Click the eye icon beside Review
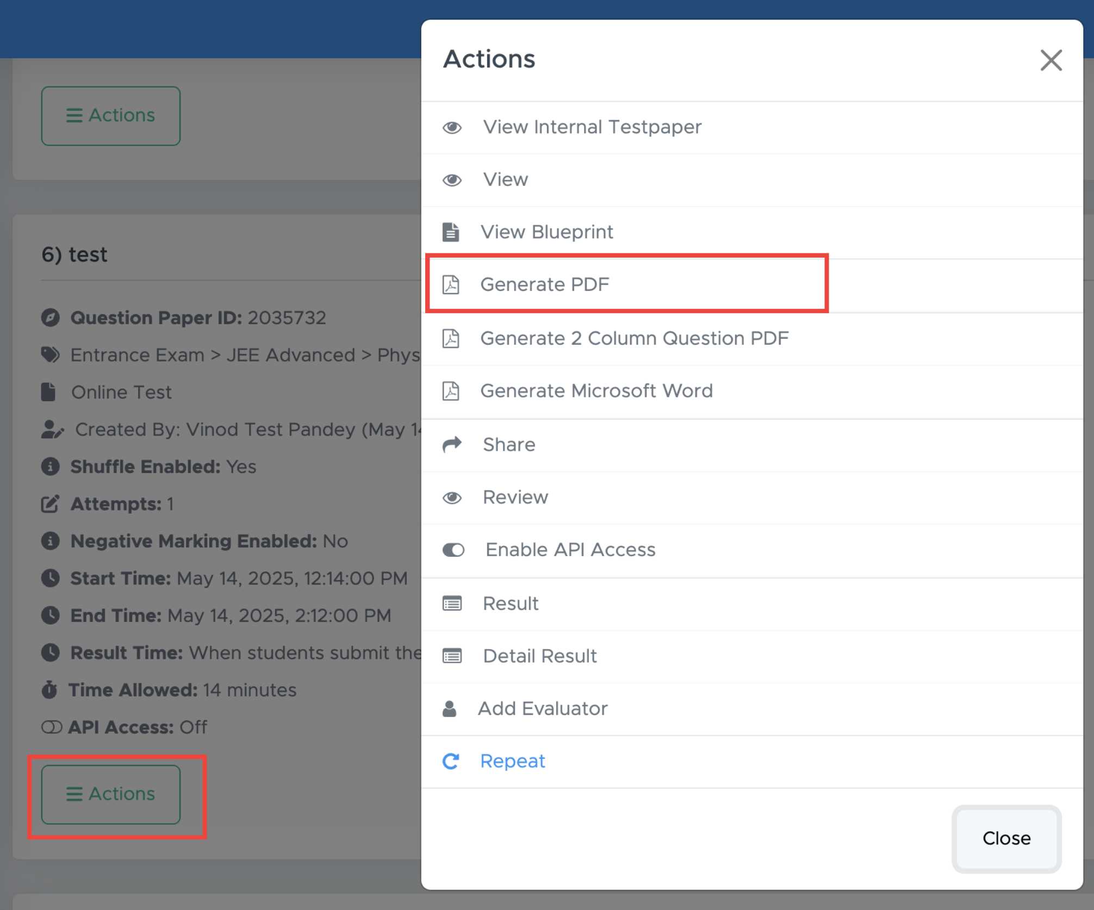Screen dimensions: 1094x910 point(452,497)
